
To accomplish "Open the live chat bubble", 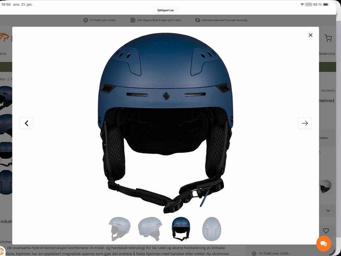I will pos(324,243).
